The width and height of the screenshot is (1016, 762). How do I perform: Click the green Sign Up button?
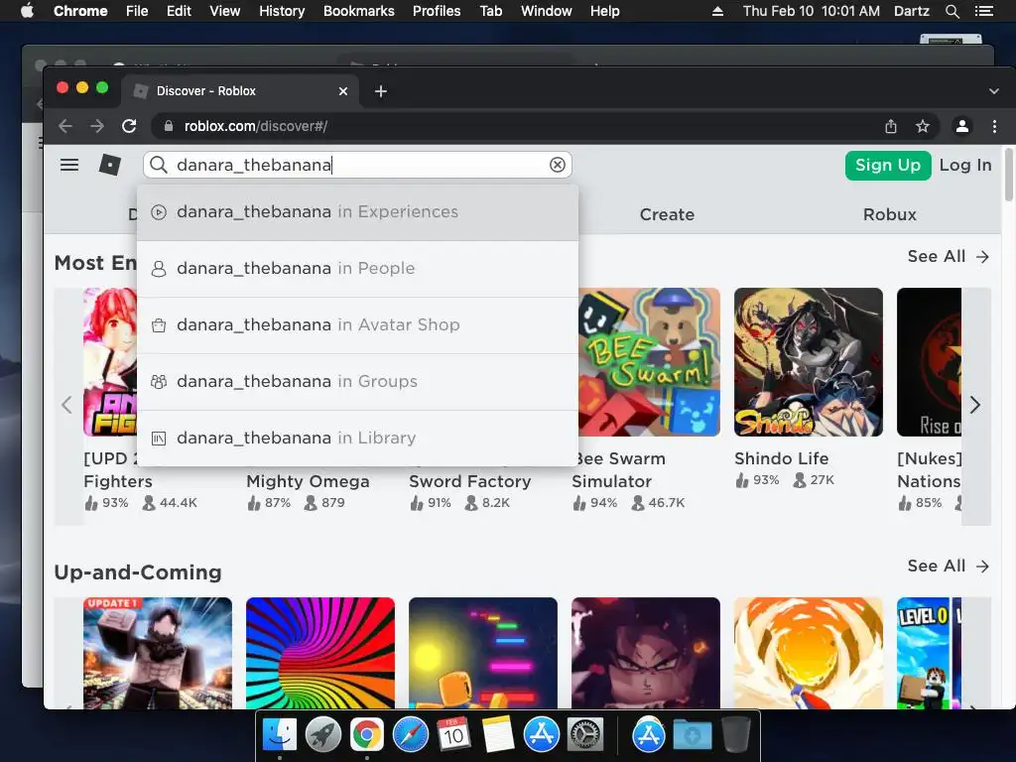[x=888, y=166]
